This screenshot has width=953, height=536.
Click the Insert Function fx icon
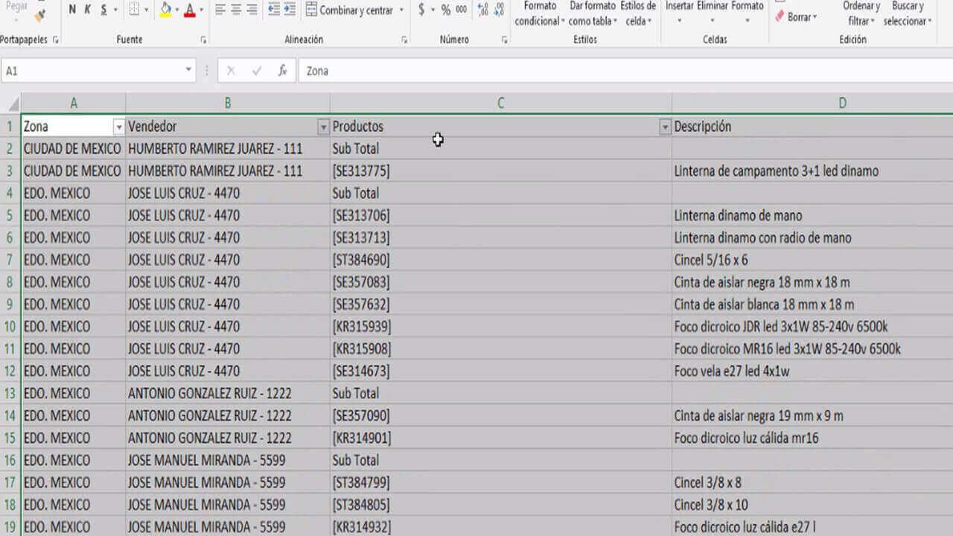pos(282,71)
